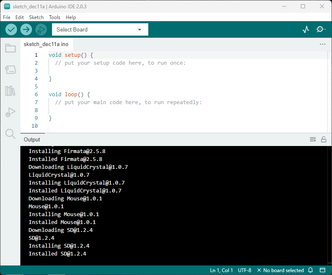Open the Debug sidebar panel
Image resolution: width=332 pixels, height=275 pixels.
10,112
